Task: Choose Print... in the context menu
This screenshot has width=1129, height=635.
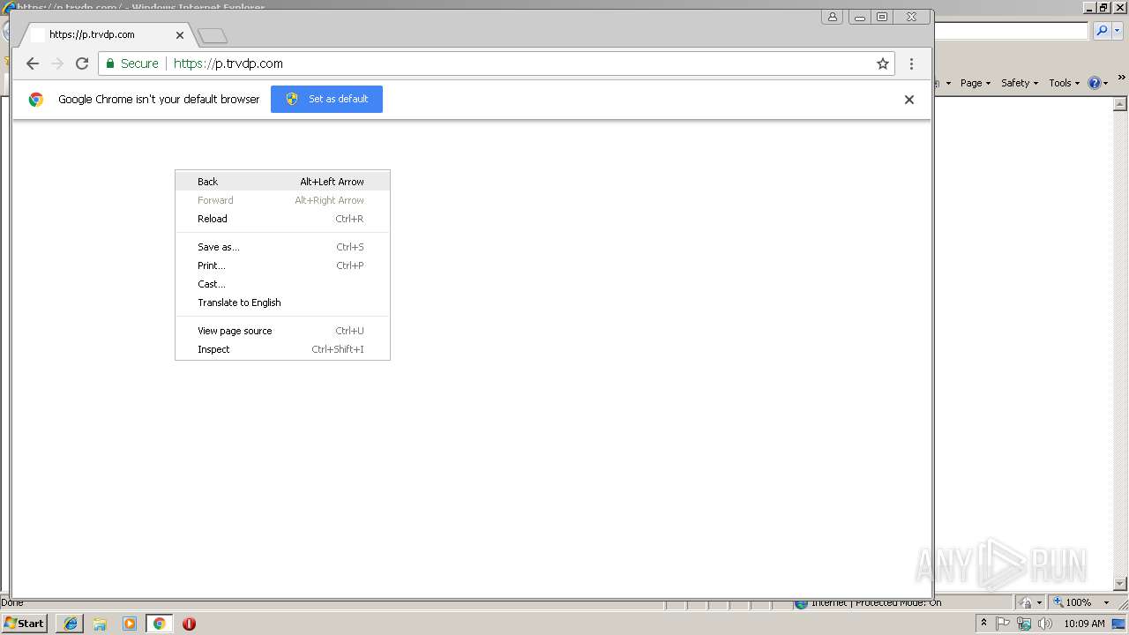Action: click(282, 265)
